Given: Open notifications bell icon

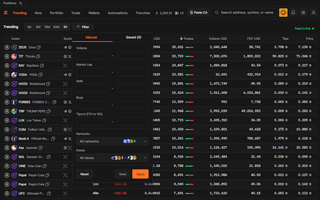Looking at the screenshot, I should click(x=293, y=12).
